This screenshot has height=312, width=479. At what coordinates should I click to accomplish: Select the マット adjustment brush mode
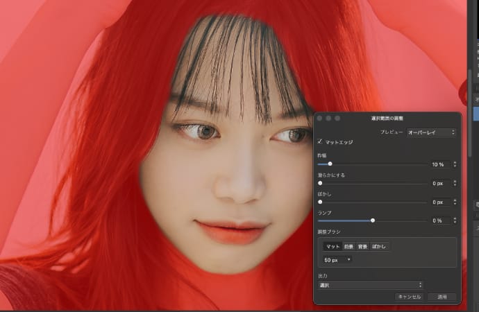tap(333, 246)
